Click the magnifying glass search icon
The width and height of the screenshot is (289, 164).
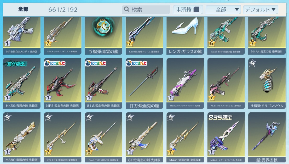[x=127, y=9]
